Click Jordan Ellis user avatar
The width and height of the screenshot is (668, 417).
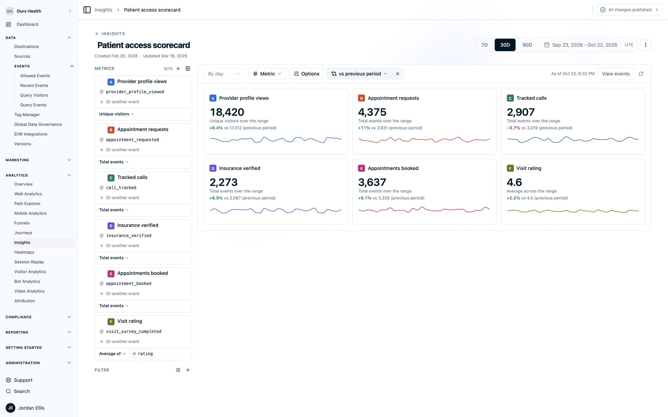[11, 408]
